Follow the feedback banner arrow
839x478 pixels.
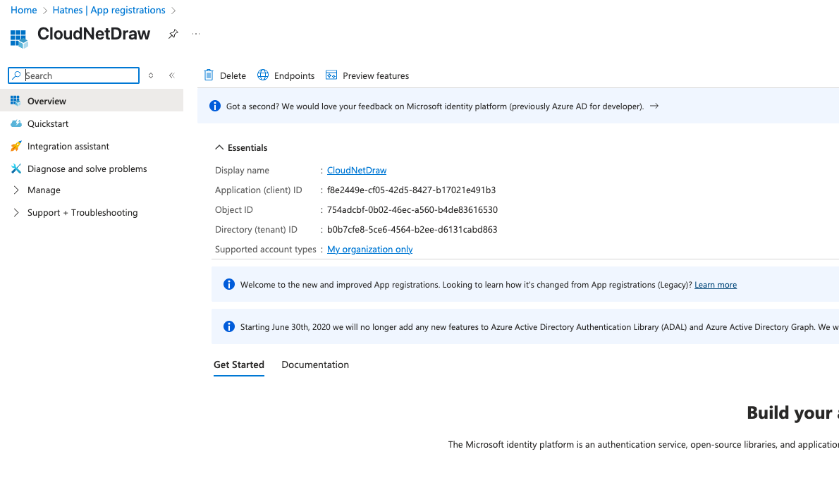(x=654, y=106)
